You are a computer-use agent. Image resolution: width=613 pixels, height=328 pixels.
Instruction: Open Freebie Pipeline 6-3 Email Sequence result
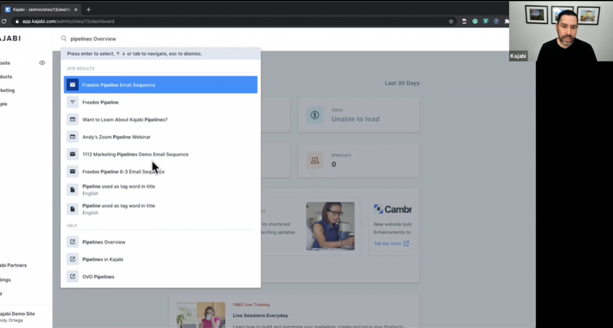tap(160, 171)
